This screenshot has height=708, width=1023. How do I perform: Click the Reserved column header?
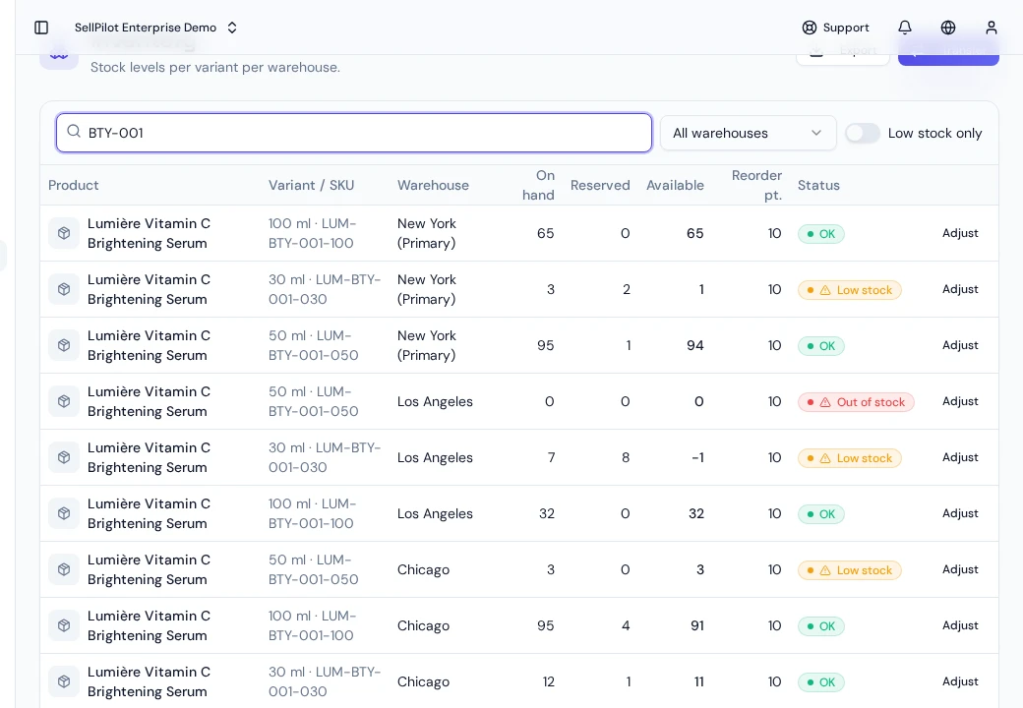point(600,185)
